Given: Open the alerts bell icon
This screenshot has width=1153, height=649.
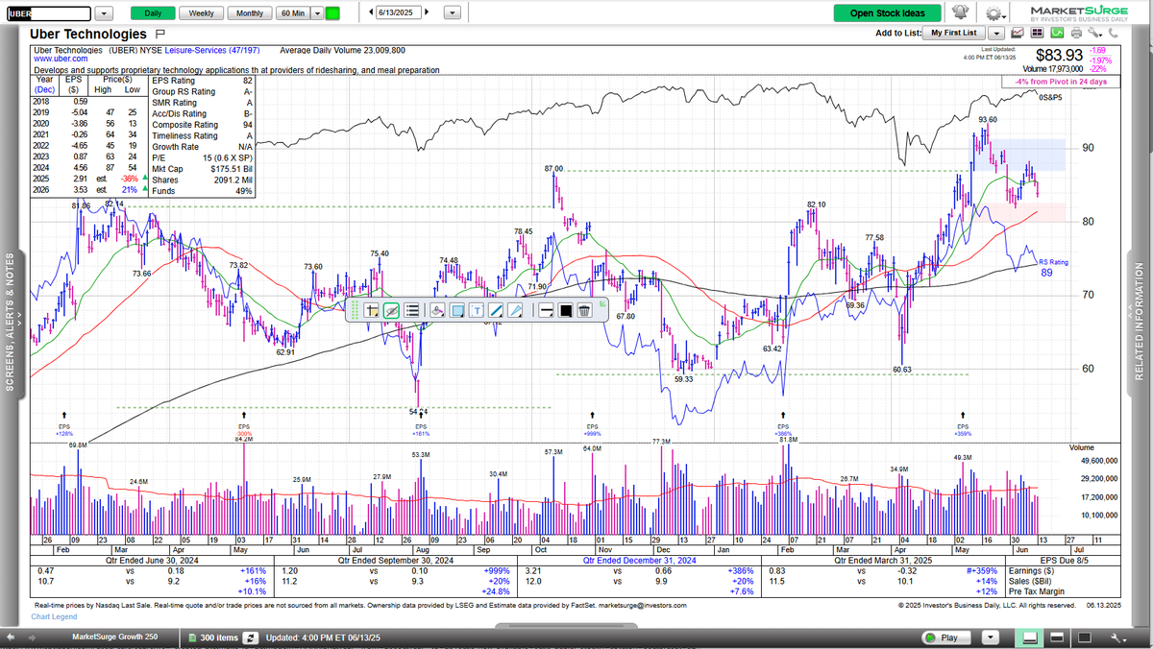Looking at the screenshot, I should (960, 12).
